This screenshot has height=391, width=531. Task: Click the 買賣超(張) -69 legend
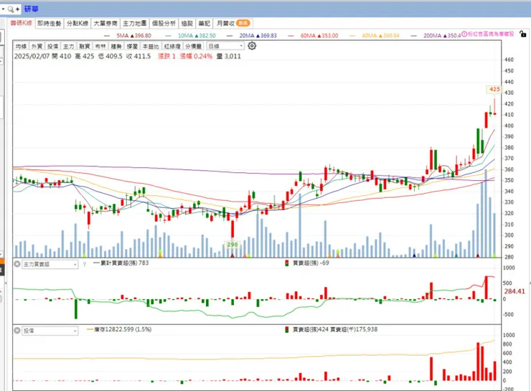[307, 263]
